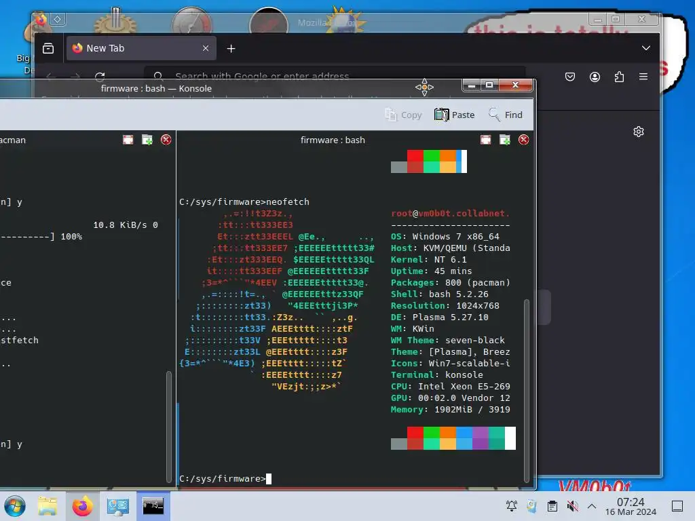Select the New Tab tab in Firefox
This screenshot has height=521, width=695.
click(141, 48)
